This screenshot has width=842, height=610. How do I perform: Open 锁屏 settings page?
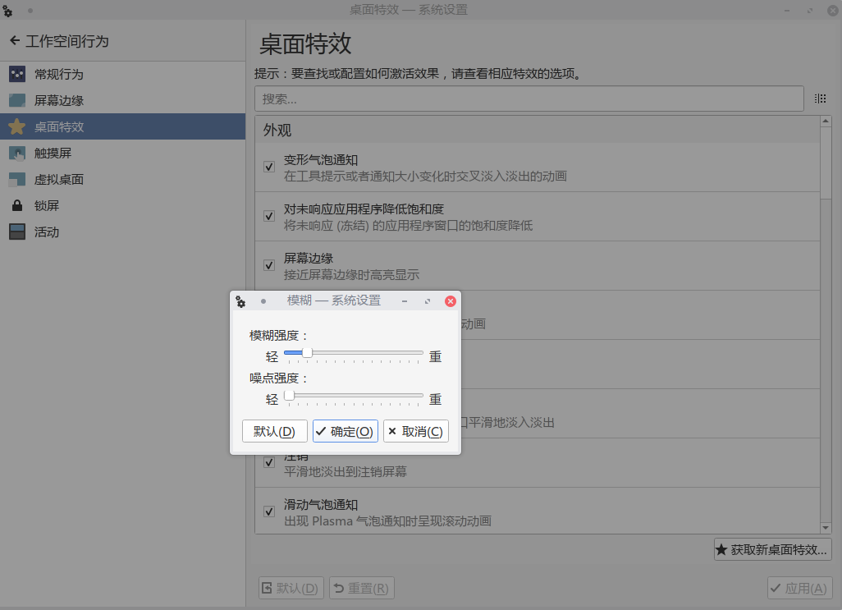122,206
